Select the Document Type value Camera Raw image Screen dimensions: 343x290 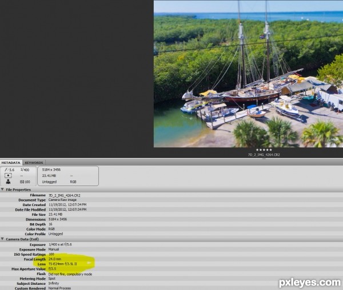pos(62,200)
